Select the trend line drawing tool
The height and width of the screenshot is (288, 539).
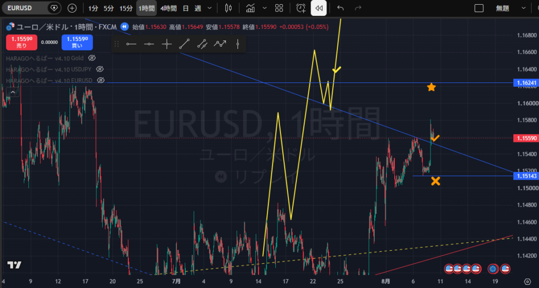pos(184,44)
